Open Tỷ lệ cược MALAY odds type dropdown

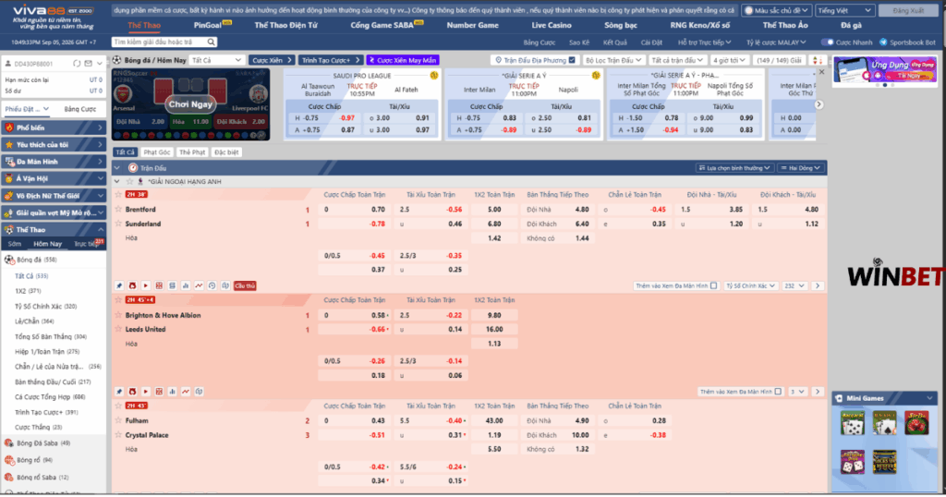click(x=776, y=42)
